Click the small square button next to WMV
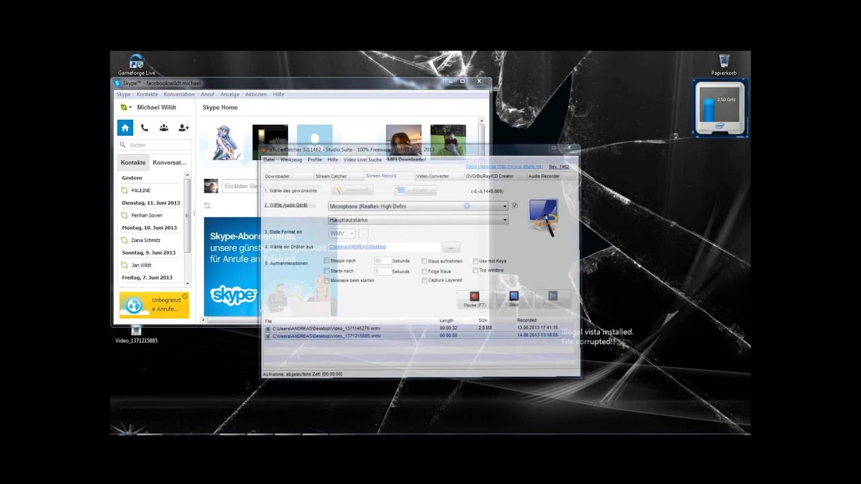This screenshot has height=484, width=861. [x=363, y=233]
